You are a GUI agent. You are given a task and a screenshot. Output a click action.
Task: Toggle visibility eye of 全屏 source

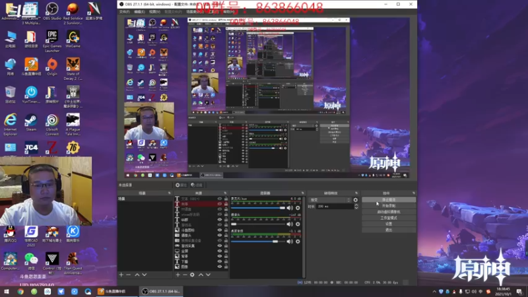click(x=220, y=251)
